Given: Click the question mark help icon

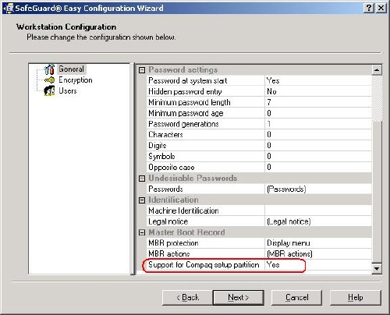Looking at the screenshot, I should click(369, 8).
